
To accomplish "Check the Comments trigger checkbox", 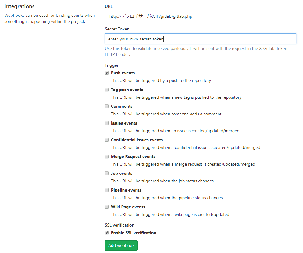I will click(x=107, y=106).
